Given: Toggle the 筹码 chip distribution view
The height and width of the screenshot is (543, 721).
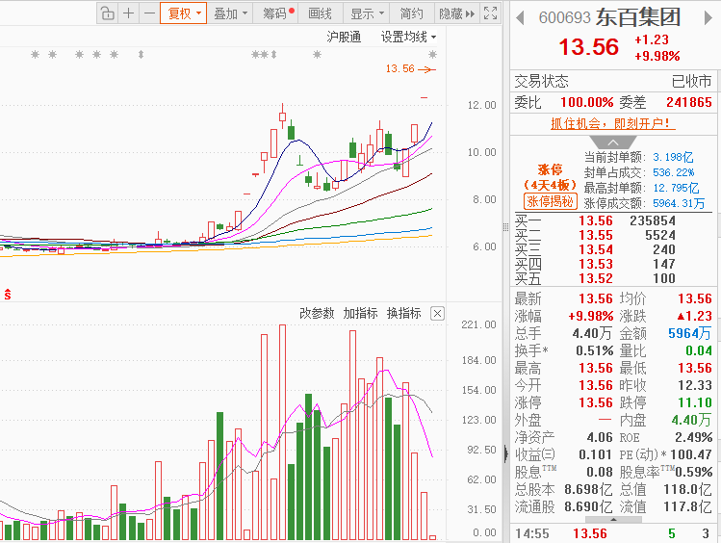Looking at the screenshot, I should coord(276,13).
